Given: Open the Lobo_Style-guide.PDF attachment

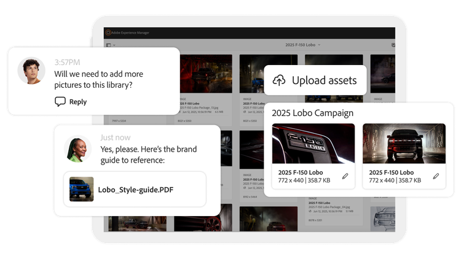Looking at the screenshot, I should (135, 189).
